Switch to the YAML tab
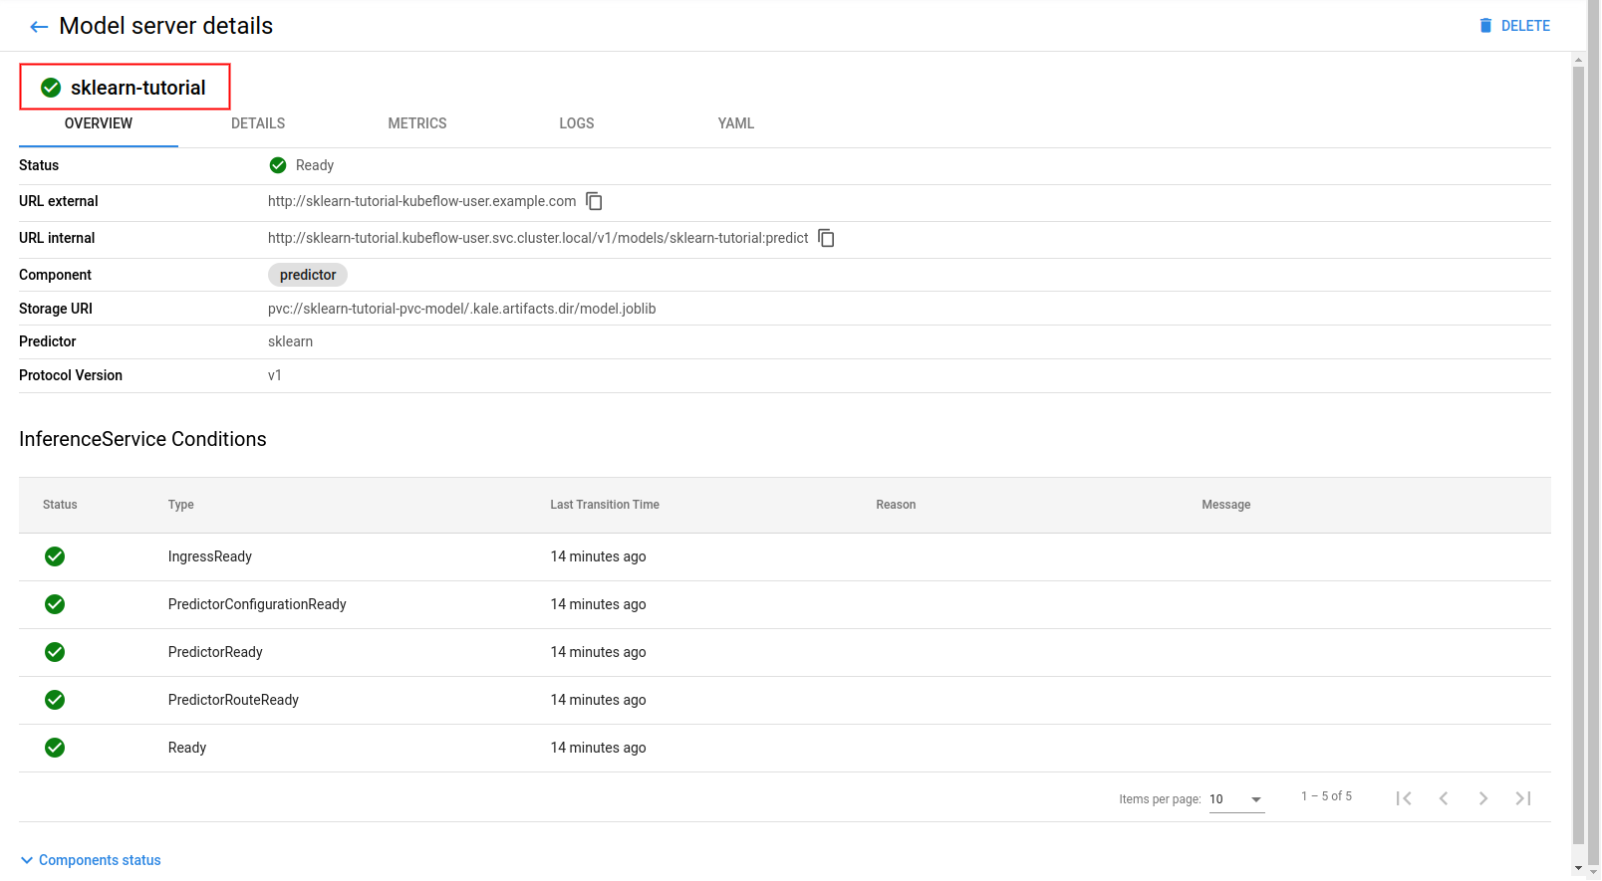This screenshot has height=881, width=1602. tap(736, 123)
